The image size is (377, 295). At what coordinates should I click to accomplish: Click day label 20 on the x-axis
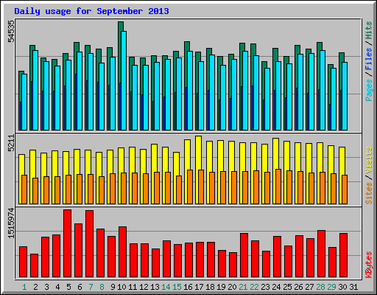click(x=232, y=287)
